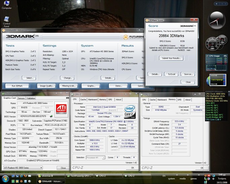Image resolution: width=230 pixels, height=184 pixels.
Task: Click the BIOS save chip icon in GPU-Z
Action: [x=51, y=116]
